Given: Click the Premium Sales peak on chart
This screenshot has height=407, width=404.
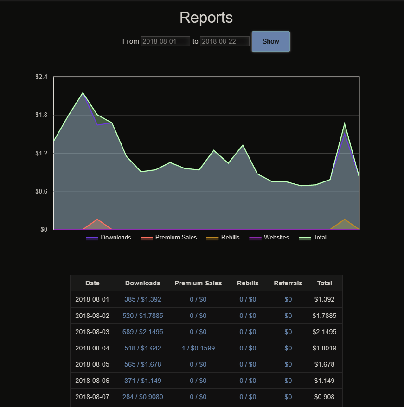Looking at the screenshot, I should 97,220.
